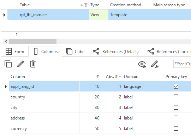The width and height of the screenshot is (191, 136).
Task: Sort by Creation method header
Action: (126, 5)
